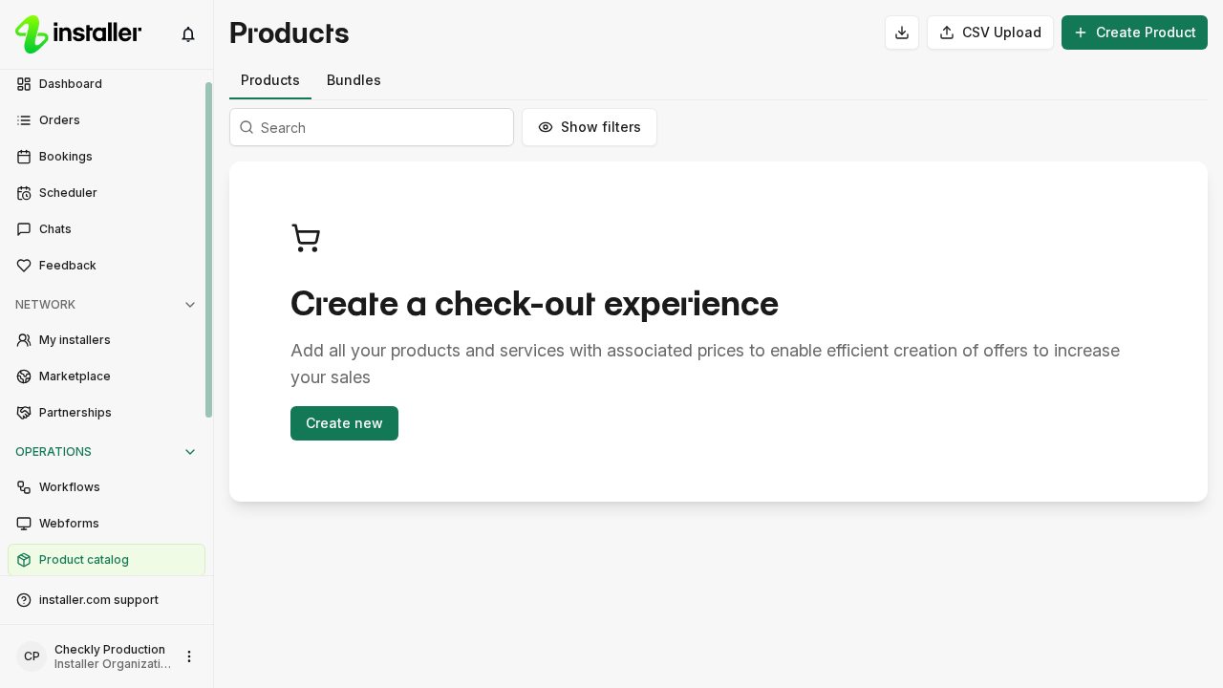Show filters toggle button
This screenshot has height=688, width=1223.
pos(590,127)
